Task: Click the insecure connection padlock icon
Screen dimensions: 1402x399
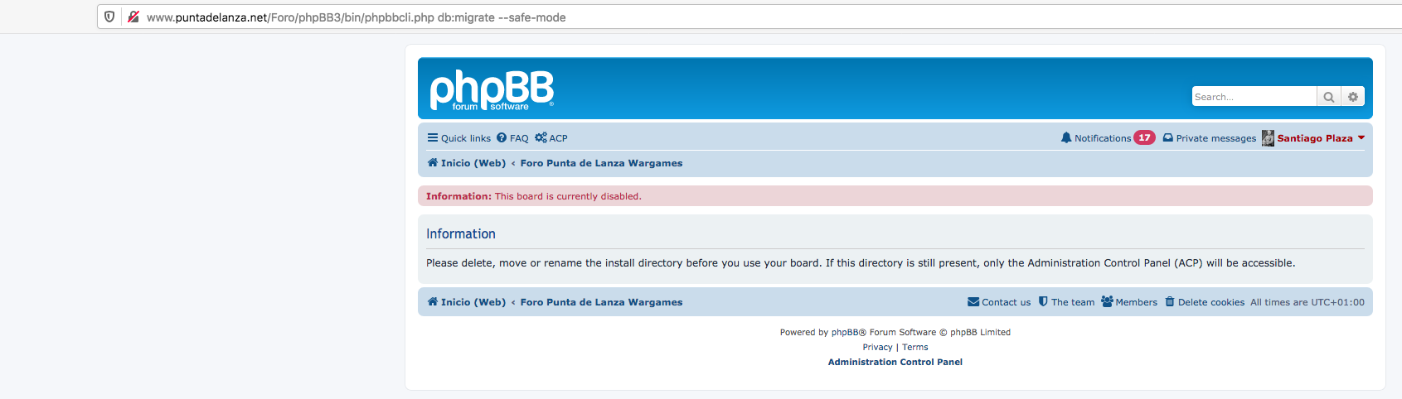Action: pos(133,17)
